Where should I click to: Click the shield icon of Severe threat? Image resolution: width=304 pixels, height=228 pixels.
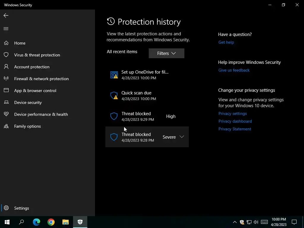click(x=114, y=137)
